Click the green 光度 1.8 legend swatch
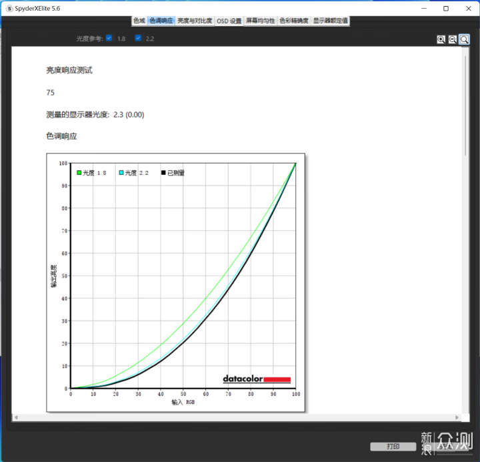The width and height of the screenshot is (480, 462). [79, 173]
